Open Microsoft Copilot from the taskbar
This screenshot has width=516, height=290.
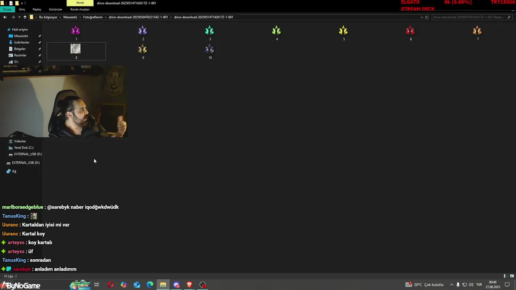click(124, 285)
